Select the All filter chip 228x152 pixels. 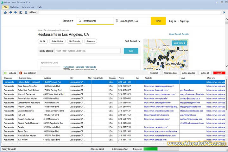pyautogui.click(x=43, y=41)
